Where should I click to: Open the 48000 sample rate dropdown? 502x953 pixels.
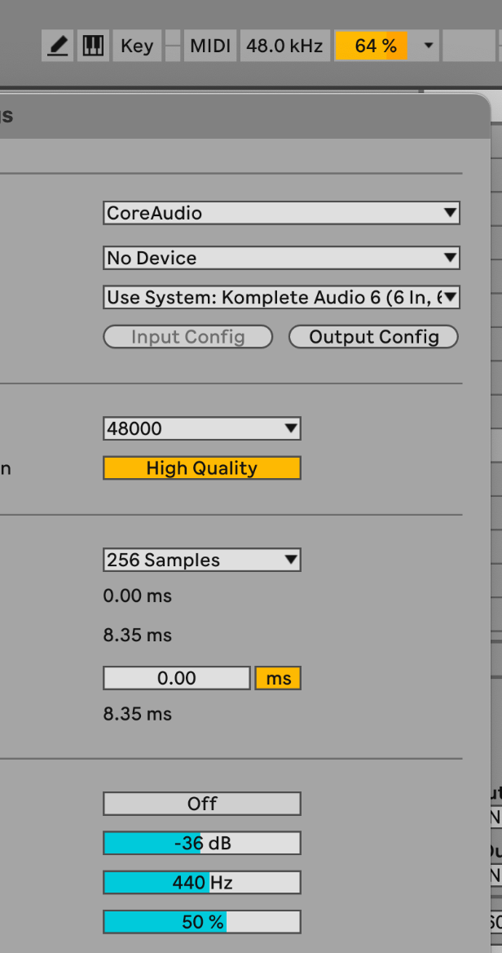coord(201,428)
